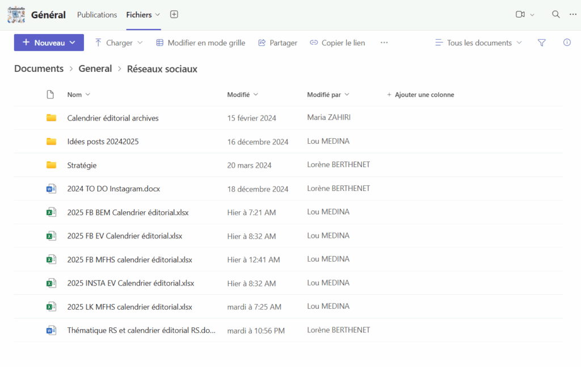Viewport: 581px width, 367px height.
Task: Click Lorène BERTHENET on the Stratégie row
Action: point(338,165)
